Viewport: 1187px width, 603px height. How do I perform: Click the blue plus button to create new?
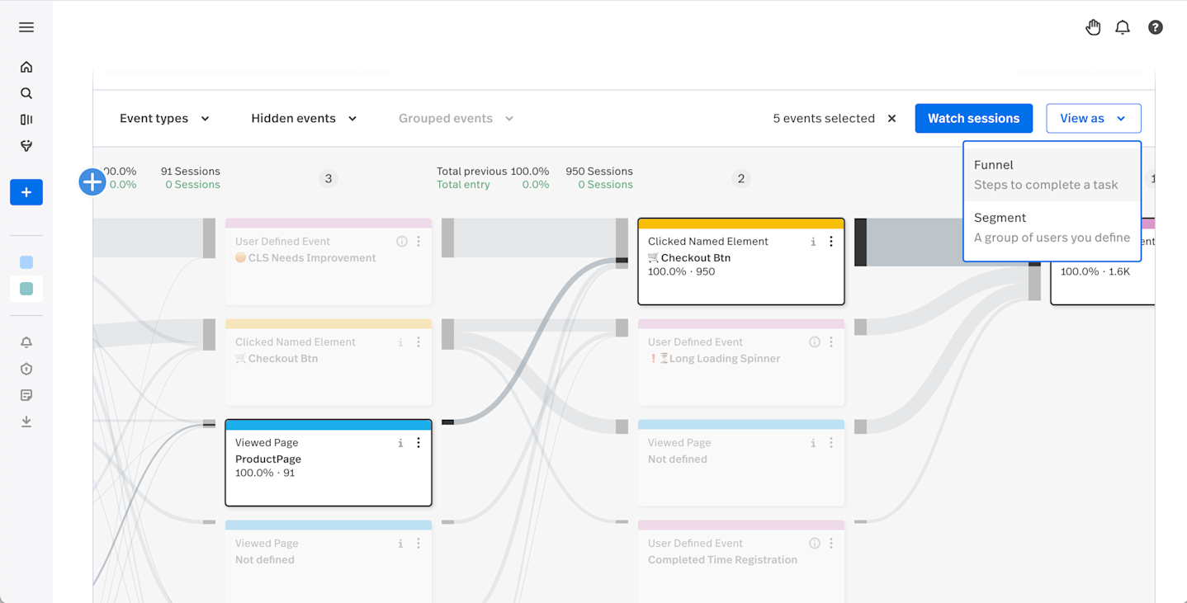click(x=26, y=191)
